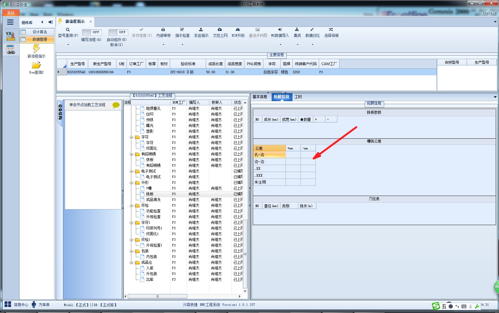Image resolution: width=499 pixels, height=313 pixels.
Task: Click the 边-边 -mm tolerance cell
Action: (308, 162)
